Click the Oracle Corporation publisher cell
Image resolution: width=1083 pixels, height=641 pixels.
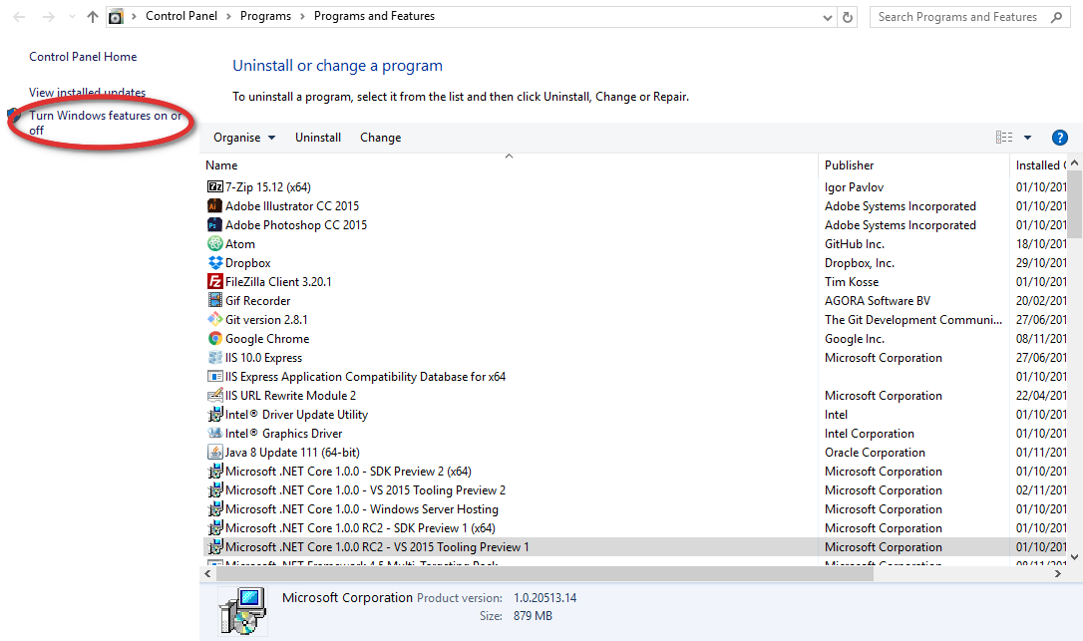click(x=875, y=453)
